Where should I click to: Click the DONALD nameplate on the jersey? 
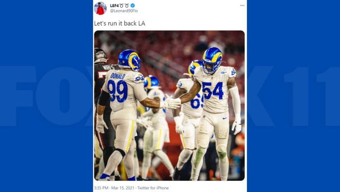[x=118, y=76]
